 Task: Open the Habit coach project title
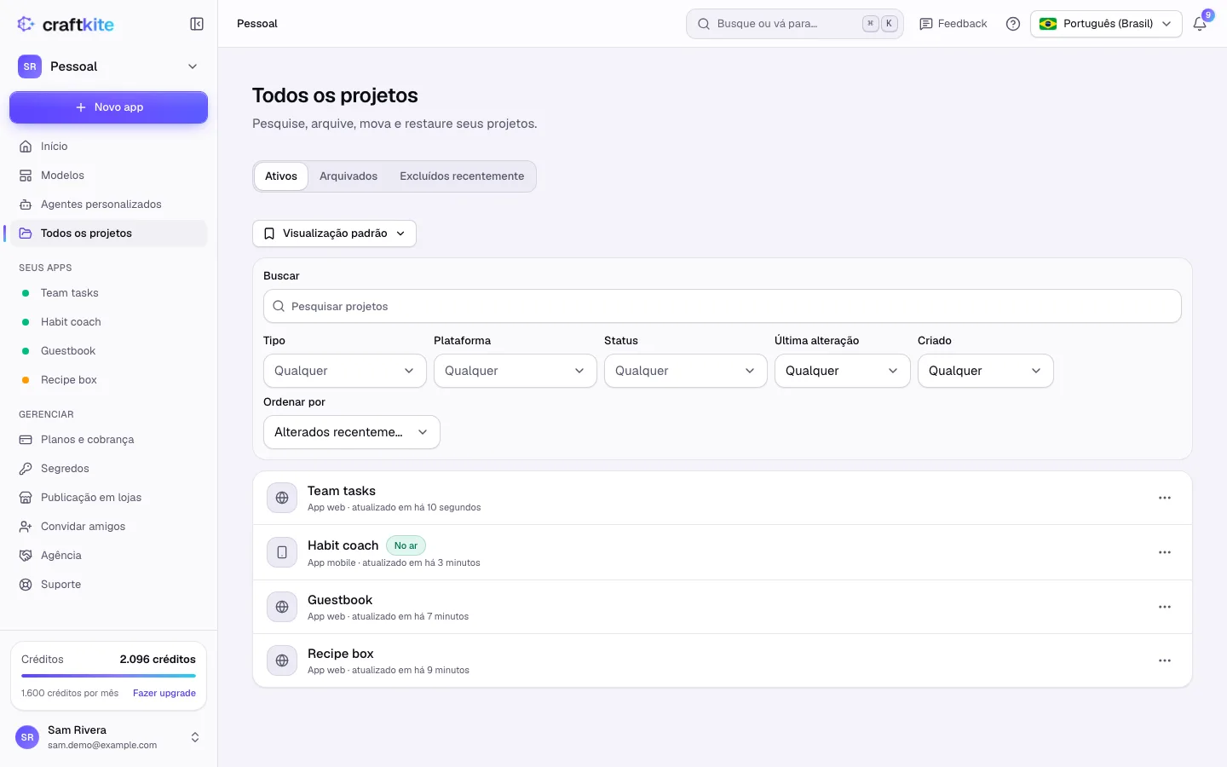343,545
